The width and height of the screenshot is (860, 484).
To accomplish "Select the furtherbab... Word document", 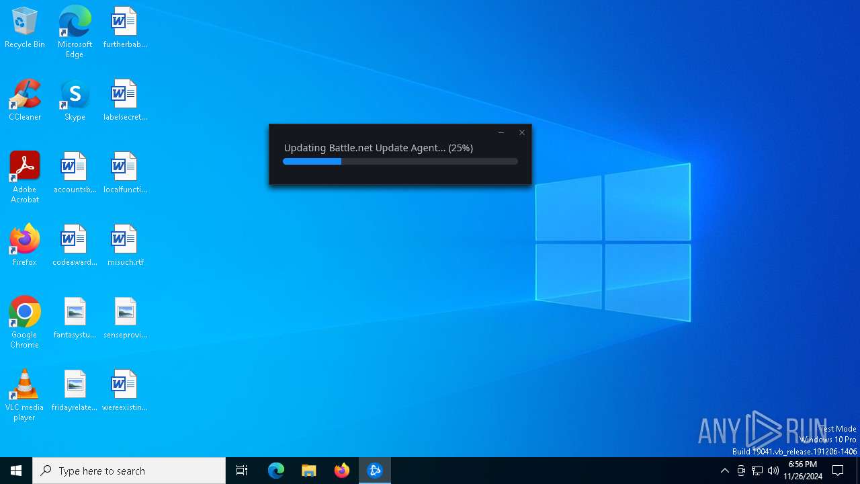I will 125,28.
